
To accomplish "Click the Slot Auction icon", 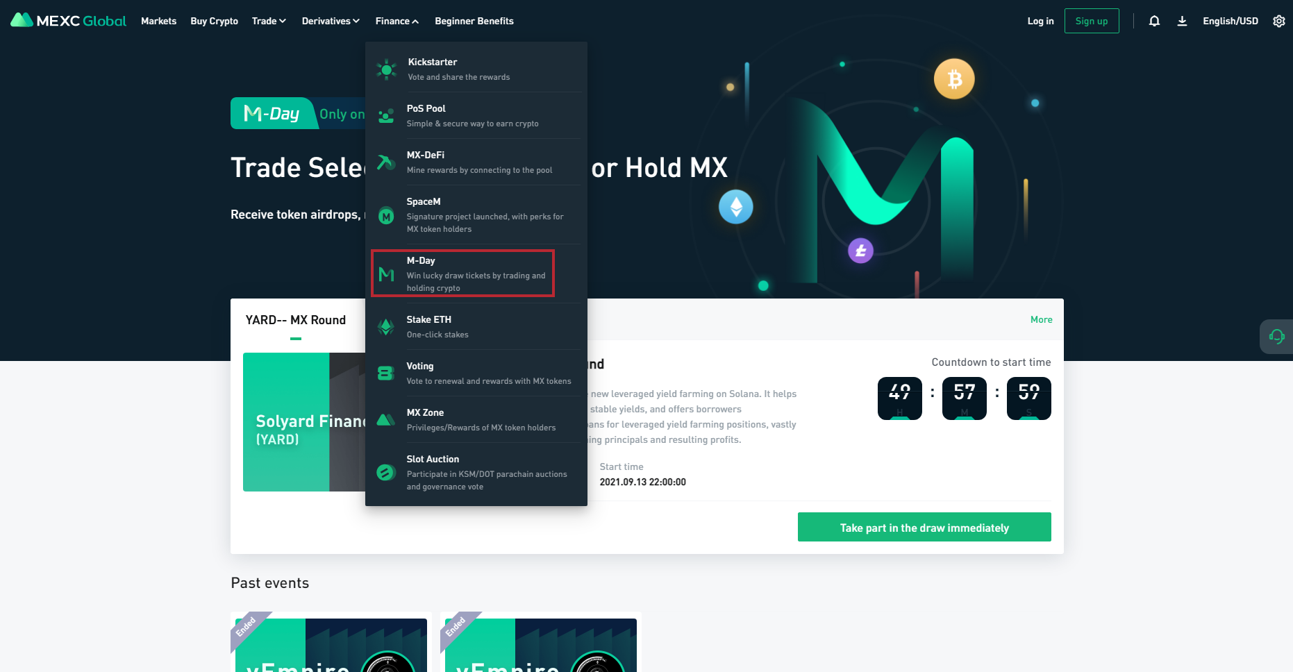I will click(x=386, y=472).
